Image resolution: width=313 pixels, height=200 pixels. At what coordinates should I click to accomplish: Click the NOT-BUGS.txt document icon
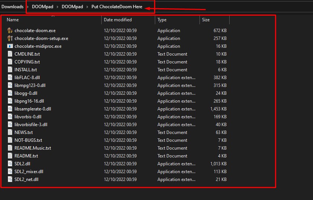click(10, 140)
